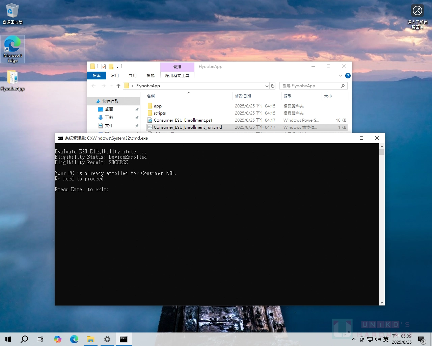This screenshot has height=346, width=432.
Task: Switch the 英 input method indicator
Action: [386, 339]
